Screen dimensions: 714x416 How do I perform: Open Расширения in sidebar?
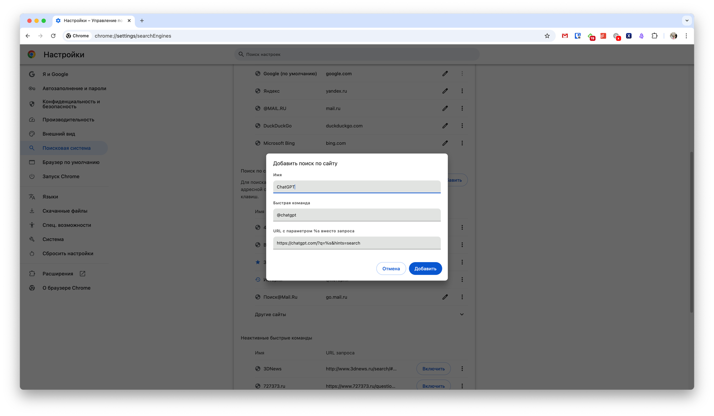click(58, 274)
